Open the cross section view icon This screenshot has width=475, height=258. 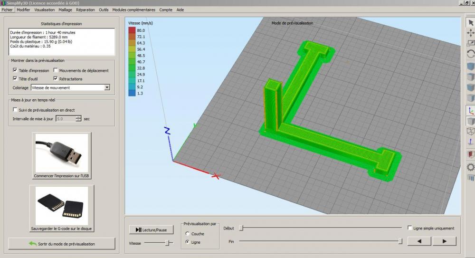pyautogui.click(x=470, y=154)
